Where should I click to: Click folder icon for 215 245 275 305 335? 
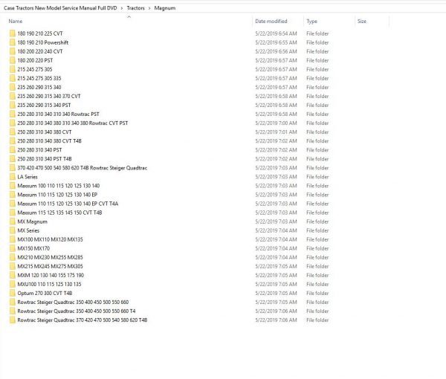(x=12, y=78)
